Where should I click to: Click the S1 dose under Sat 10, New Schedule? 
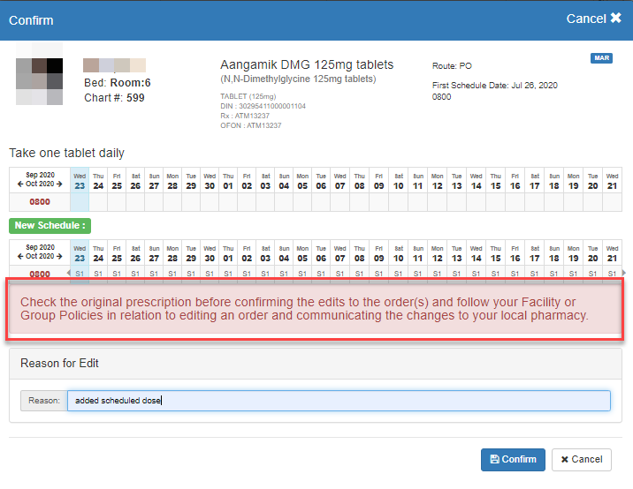[x=399, y=274]
